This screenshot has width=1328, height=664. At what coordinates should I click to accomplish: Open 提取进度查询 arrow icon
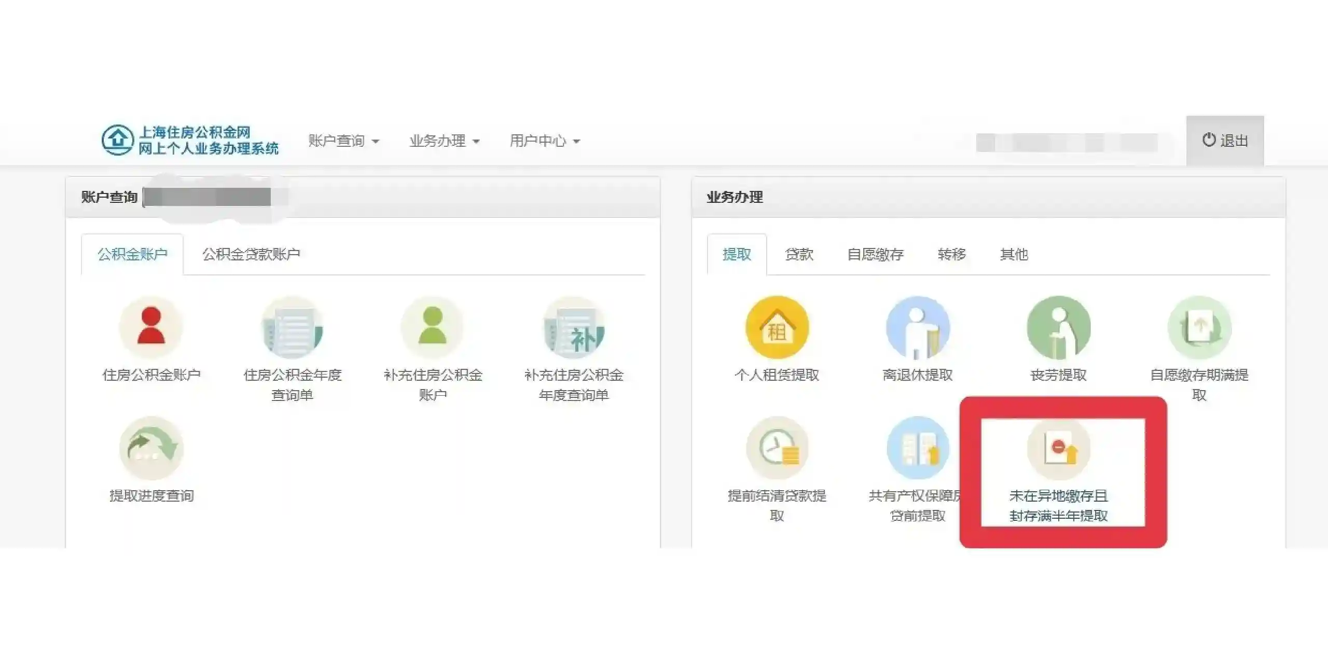click(151, 448)
